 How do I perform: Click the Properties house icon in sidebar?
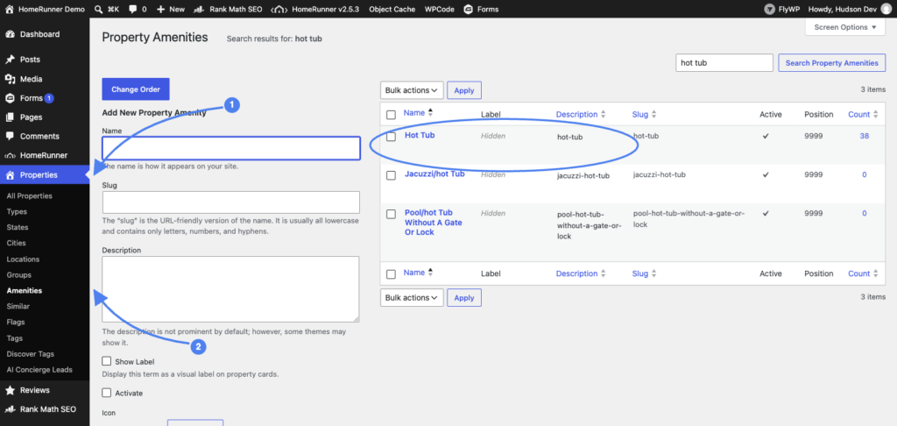tap(10, 175)
